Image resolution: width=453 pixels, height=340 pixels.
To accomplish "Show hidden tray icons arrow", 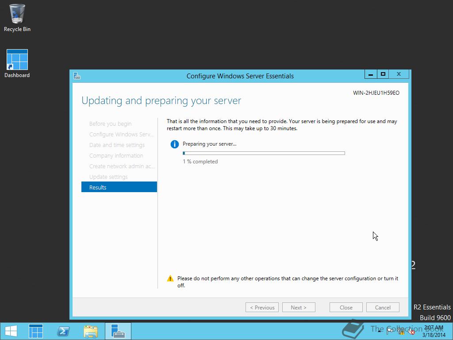I will (379, 331).
